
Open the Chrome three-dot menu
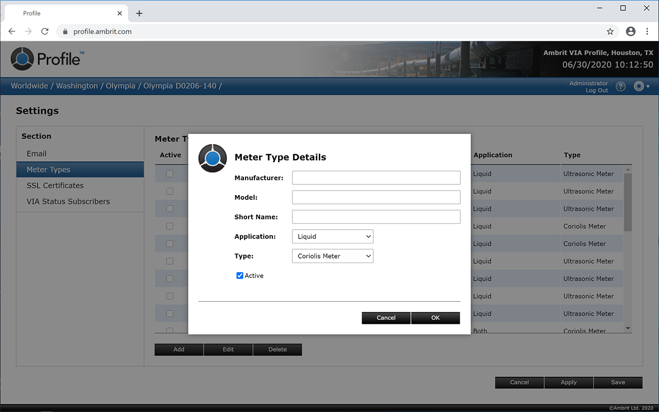(647, 31)
